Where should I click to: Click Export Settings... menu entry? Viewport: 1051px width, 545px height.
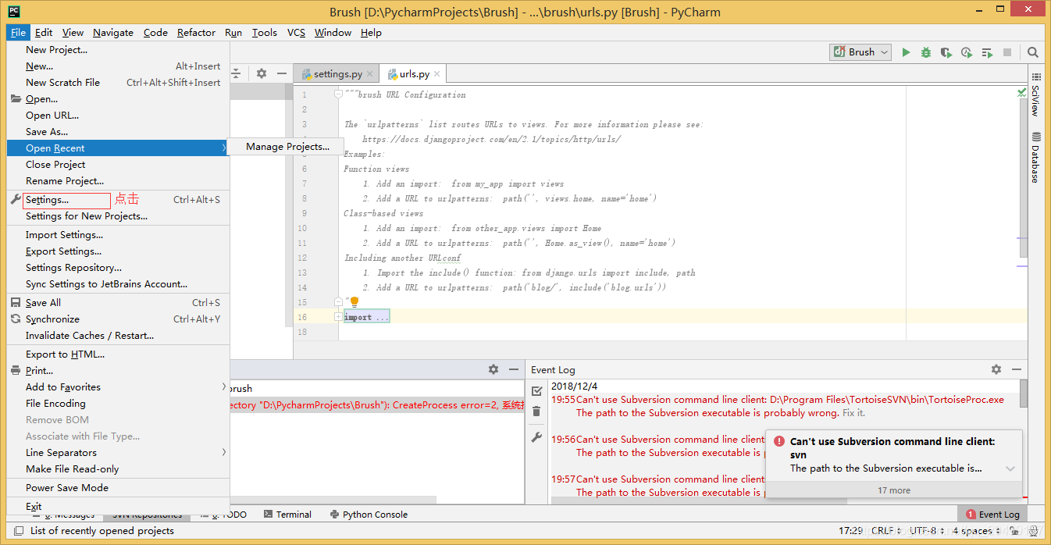(118, 251)
